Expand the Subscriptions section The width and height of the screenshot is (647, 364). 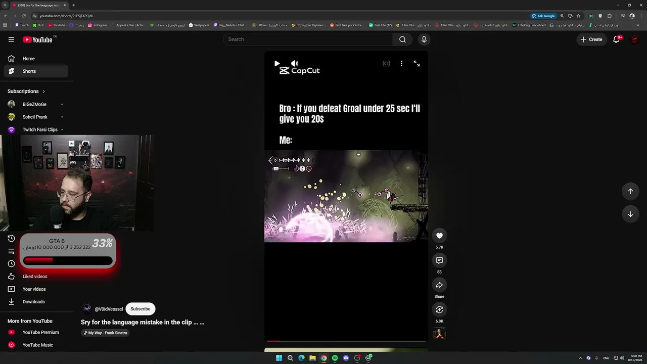coord(26,92)
